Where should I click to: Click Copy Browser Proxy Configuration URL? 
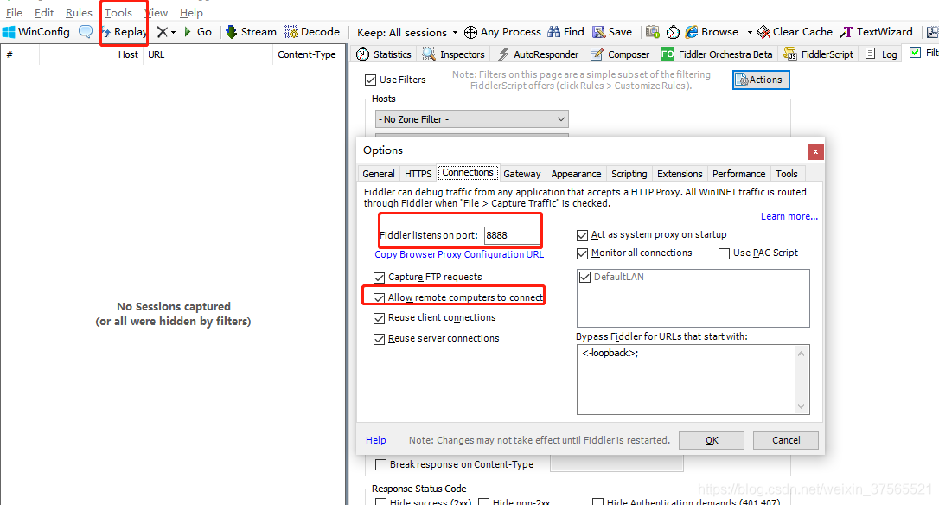[x=459, y=254]
